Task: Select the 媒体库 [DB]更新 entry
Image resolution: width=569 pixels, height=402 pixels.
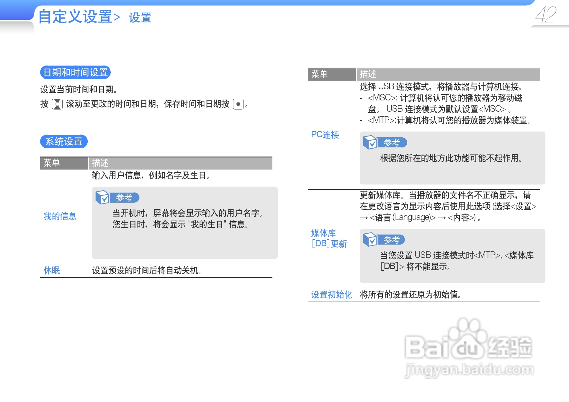Action: tap(329, 238)
